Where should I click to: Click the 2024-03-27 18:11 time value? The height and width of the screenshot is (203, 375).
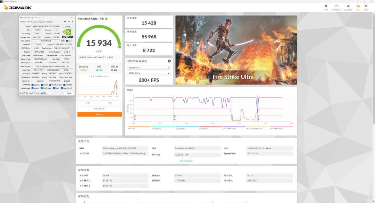click(269, 148)
